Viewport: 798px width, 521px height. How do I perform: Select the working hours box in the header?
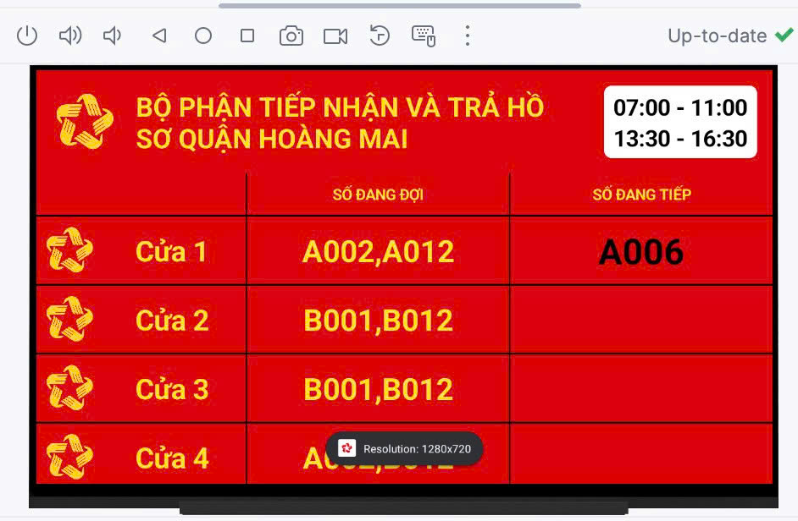pos(680,122)
